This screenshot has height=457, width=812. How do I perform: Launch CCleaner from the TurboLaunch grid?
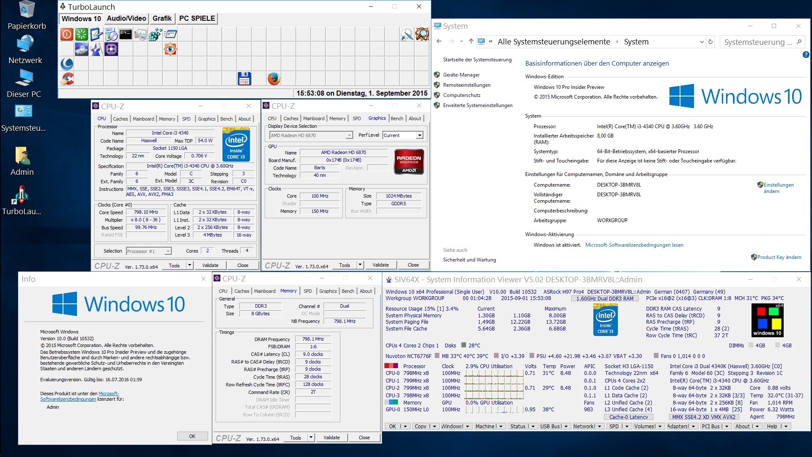67,79
